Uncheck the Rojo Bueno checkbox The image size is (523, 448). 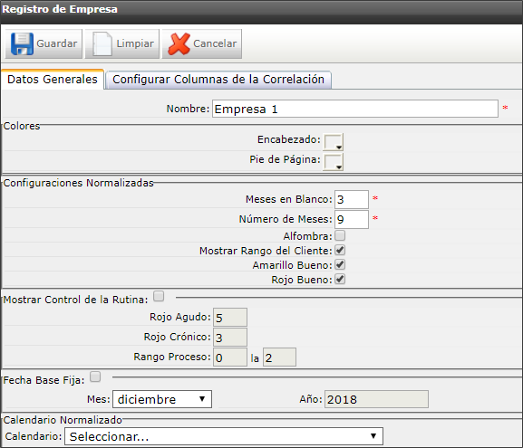pyautogui.click(x=340, y=279)
